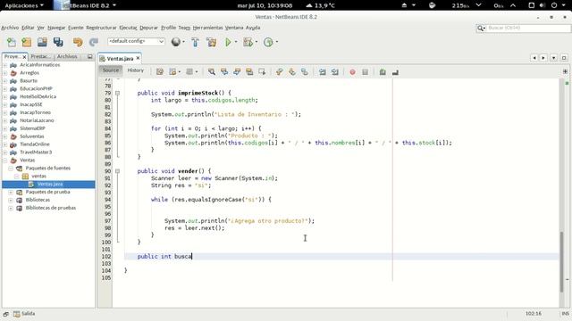
Task: Click the Shift Line Right icon
Action: 335,72
